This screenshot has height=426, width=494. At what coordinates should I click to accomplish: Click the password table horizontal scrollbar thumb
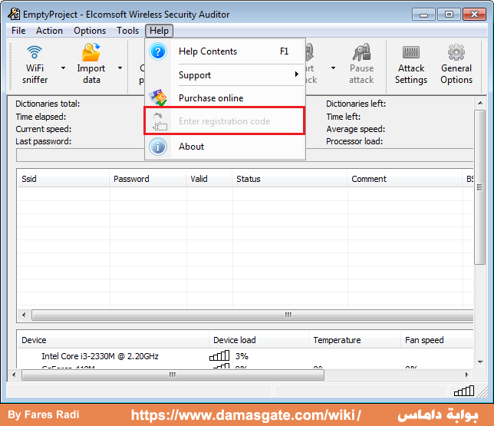[252, 315]
